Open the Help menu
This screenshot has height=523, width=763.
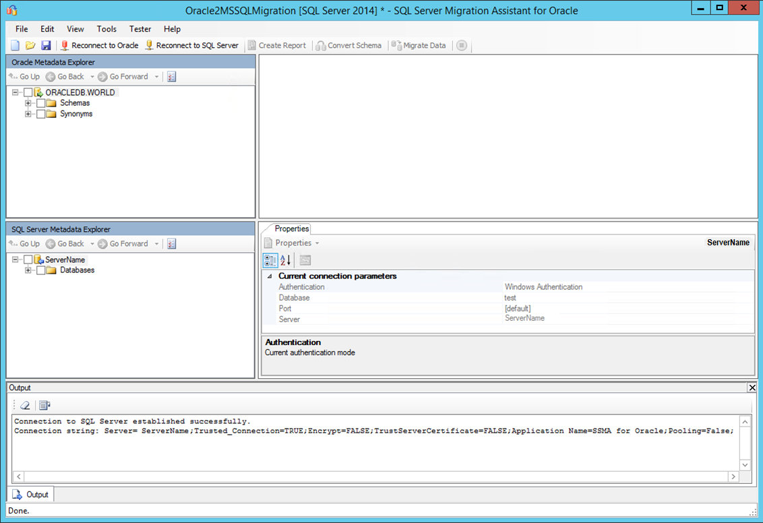[172, 29]
